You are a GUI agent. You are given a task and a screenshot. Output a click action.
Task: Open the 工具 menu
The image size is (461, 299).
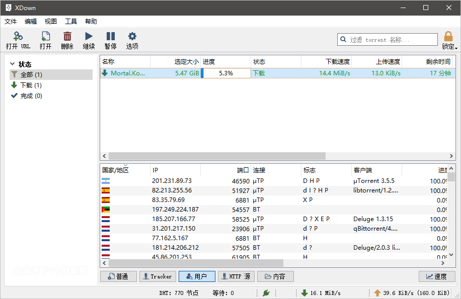tap(71, 22)
